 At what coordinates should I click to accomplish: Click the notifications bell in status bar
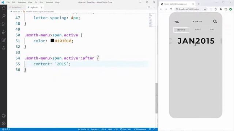click(154, 130)
